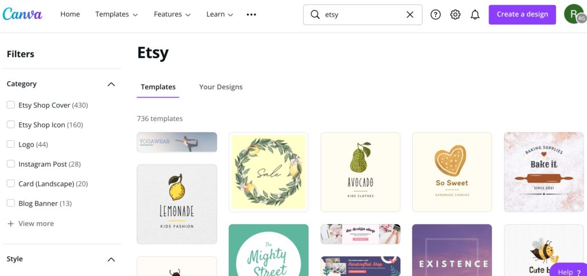
Task: Select the Lemonade Kids Fashion template
Action: pyautogui.click(x=177, y=205)
